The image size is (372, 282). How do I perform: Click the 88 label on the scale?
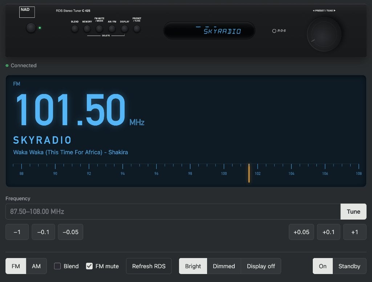pyautogui.click(x=21, y=173)
